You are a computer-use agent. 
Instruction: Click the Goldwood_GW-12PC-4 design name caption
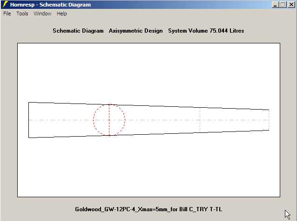click(x=148, y=209)
